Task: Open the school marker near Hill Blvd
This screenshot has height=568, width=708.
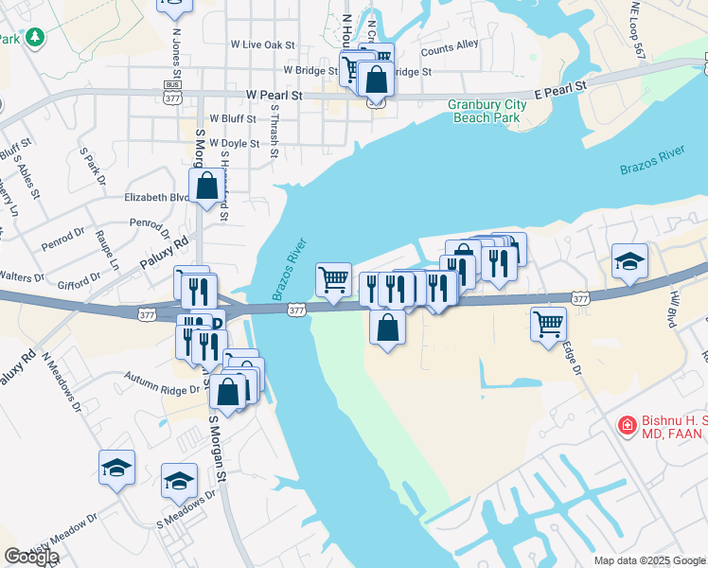Action: click(x=629, y=264)
